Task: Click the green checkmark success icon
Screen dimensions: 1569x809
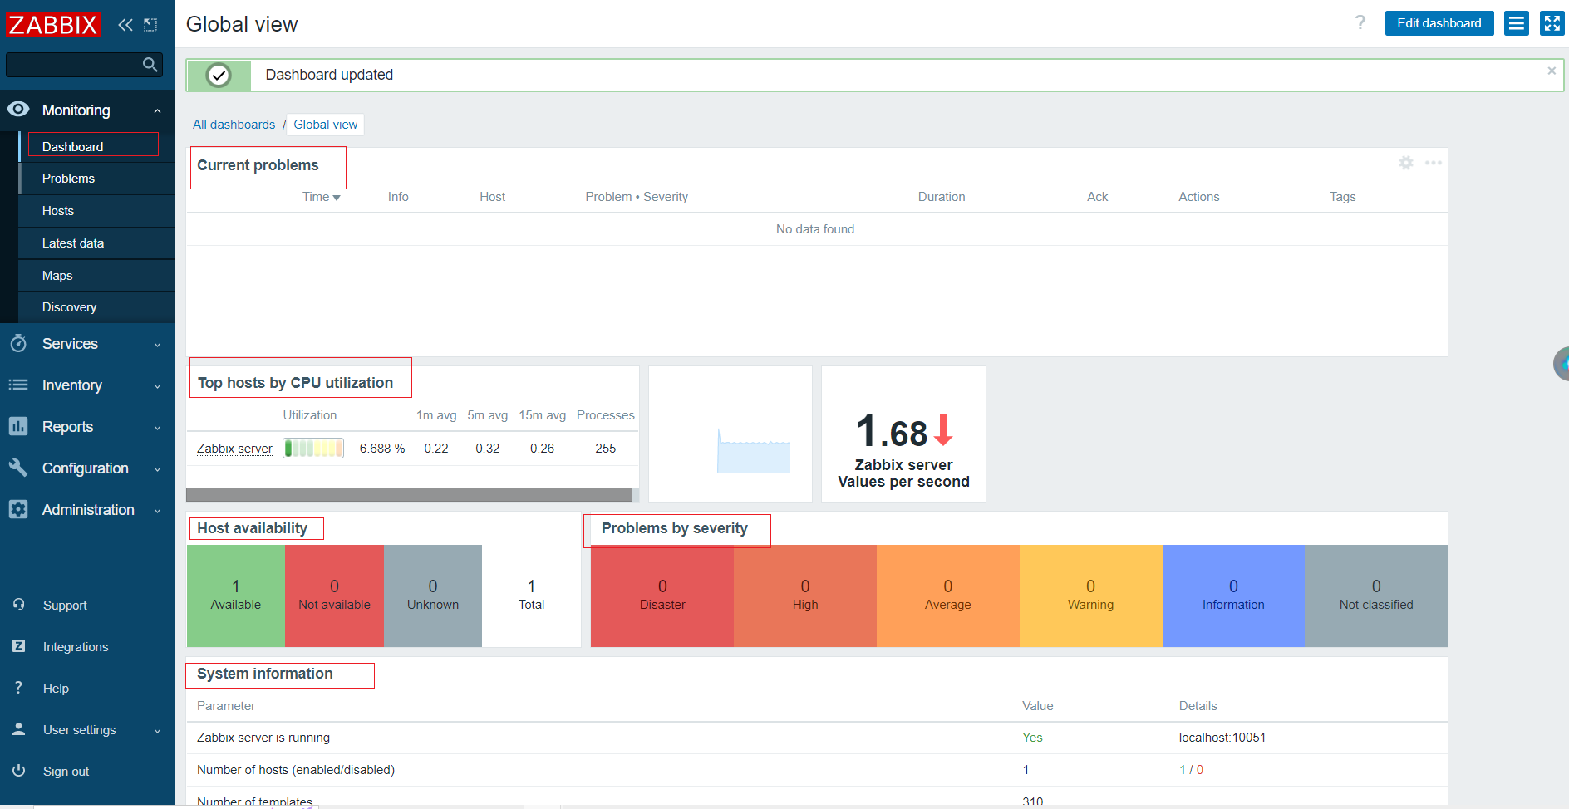Action: tap(219, 76)
